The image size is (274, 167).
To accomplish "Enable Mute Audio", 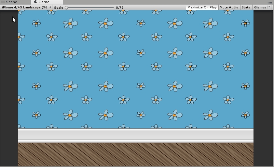I will click(229, 7).
